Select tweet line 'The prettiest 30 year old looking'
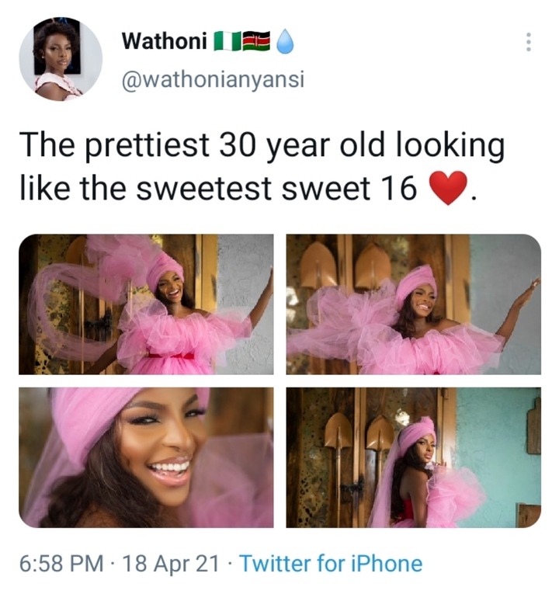This screenshot has height=594, width=559. click(262, 146)
